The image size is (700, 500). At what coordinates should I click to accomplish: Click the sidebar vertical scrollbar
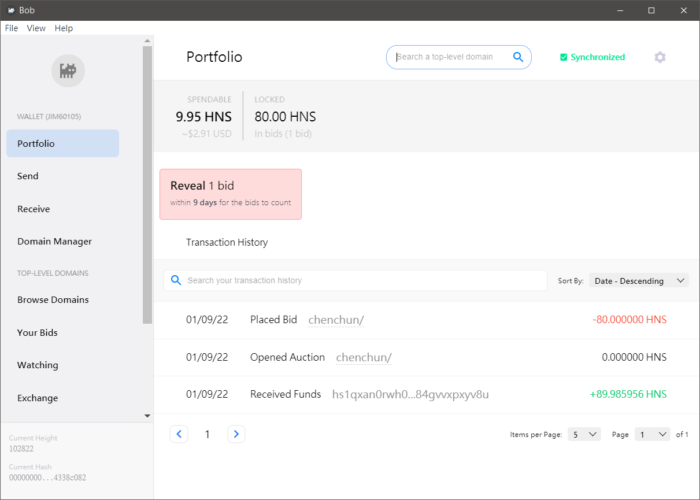pos(147,185)
